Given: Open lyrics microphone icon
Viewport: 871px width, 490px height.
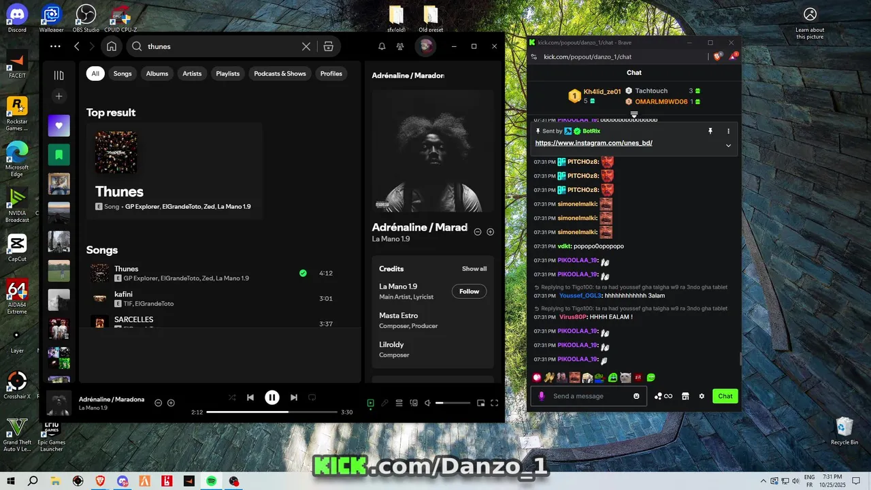Looking at the screenshot, I should [x=384, y=403].
